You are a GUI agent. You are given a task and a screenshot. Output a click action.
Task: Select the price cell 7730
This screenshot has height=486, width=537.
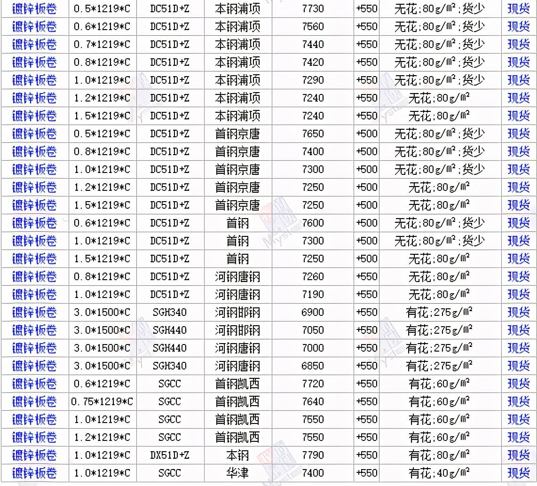point(313,8)
